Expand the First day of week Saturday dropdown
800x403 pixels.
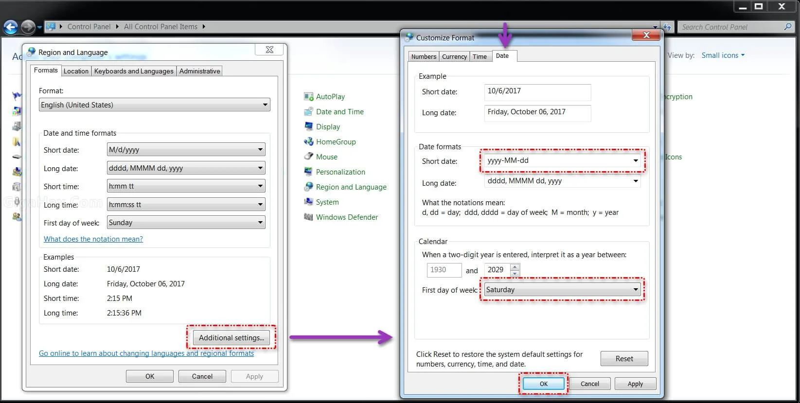(635, 290)
